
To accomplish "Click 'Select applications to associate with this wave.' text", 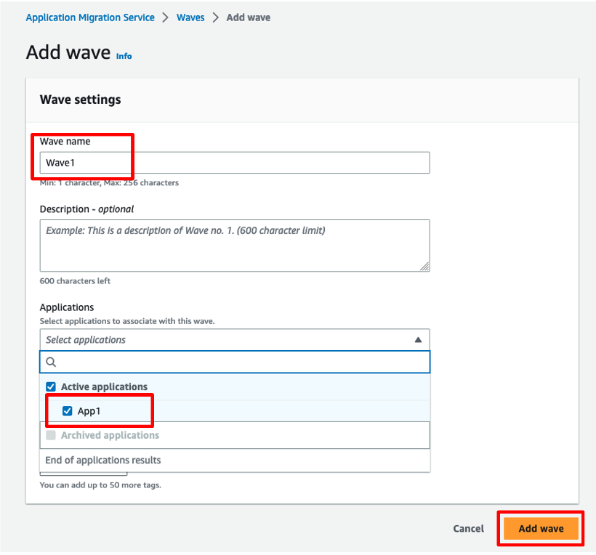I will tap(127, 321).
